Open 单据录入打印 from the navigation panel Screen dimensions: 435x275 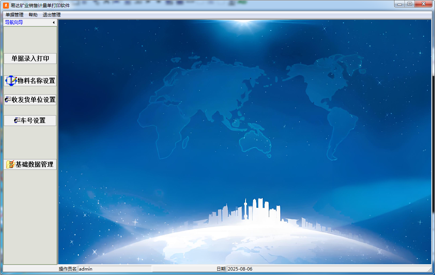point(30,58)
